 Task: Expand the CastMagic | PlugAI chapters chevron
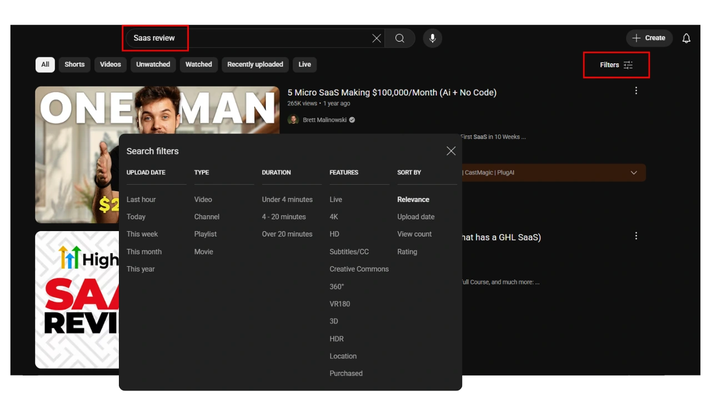pyautogui.click(x=634, y=173)
